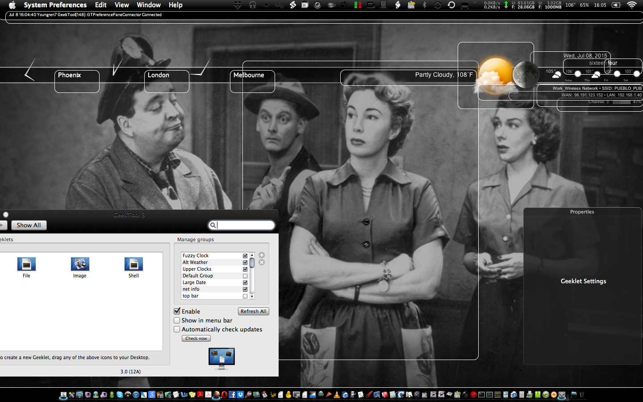The height and width of the screenshot is (402, 643).
Task: Toggle the Fuzzy Clock group checkbox
Action: pos(245,256)
